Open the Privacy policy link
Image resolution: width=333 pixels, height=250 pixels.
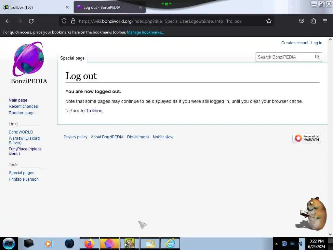[75, 137]
